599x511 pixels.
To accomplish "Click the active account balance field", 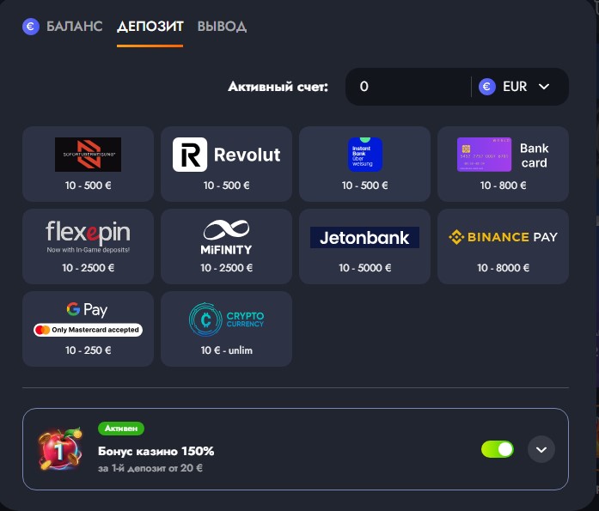I will pyautogui.click(x=408, y=87).
